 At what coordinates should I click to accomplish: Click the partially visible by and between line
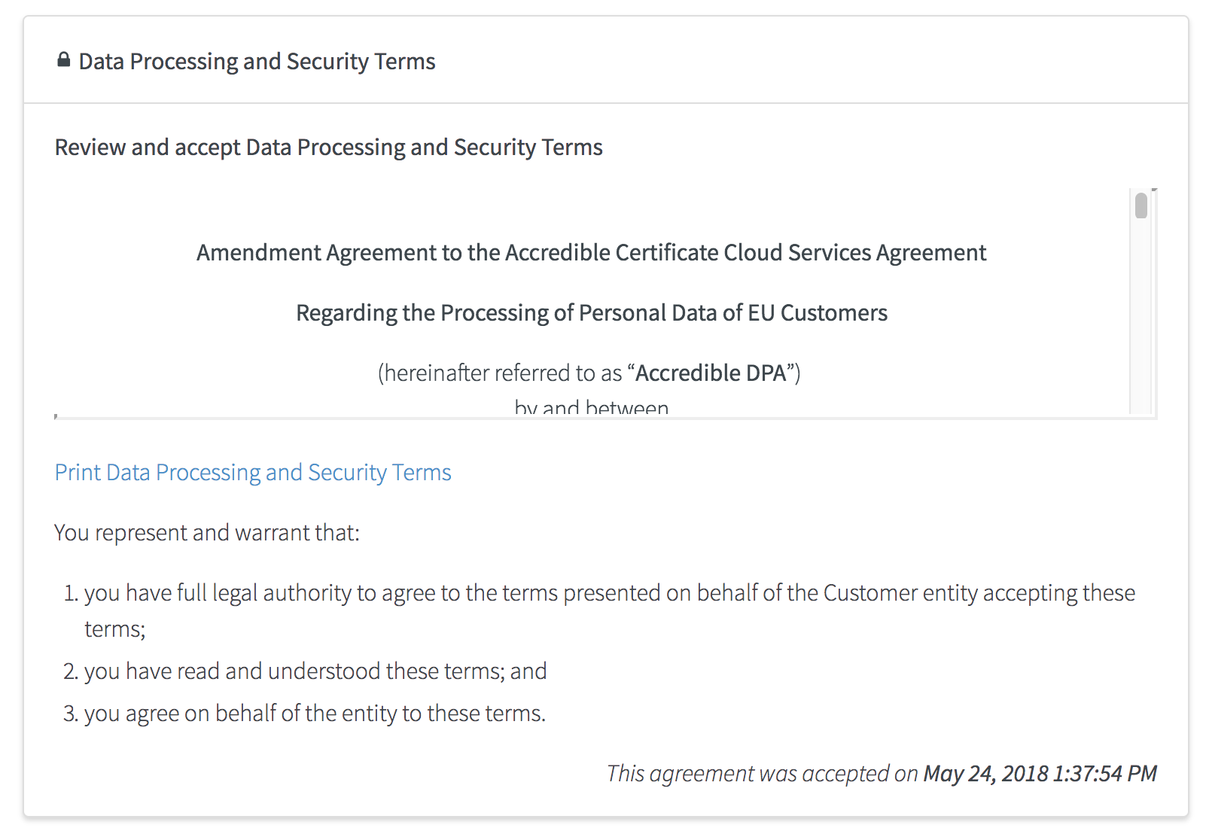click(x=591, y=408)
